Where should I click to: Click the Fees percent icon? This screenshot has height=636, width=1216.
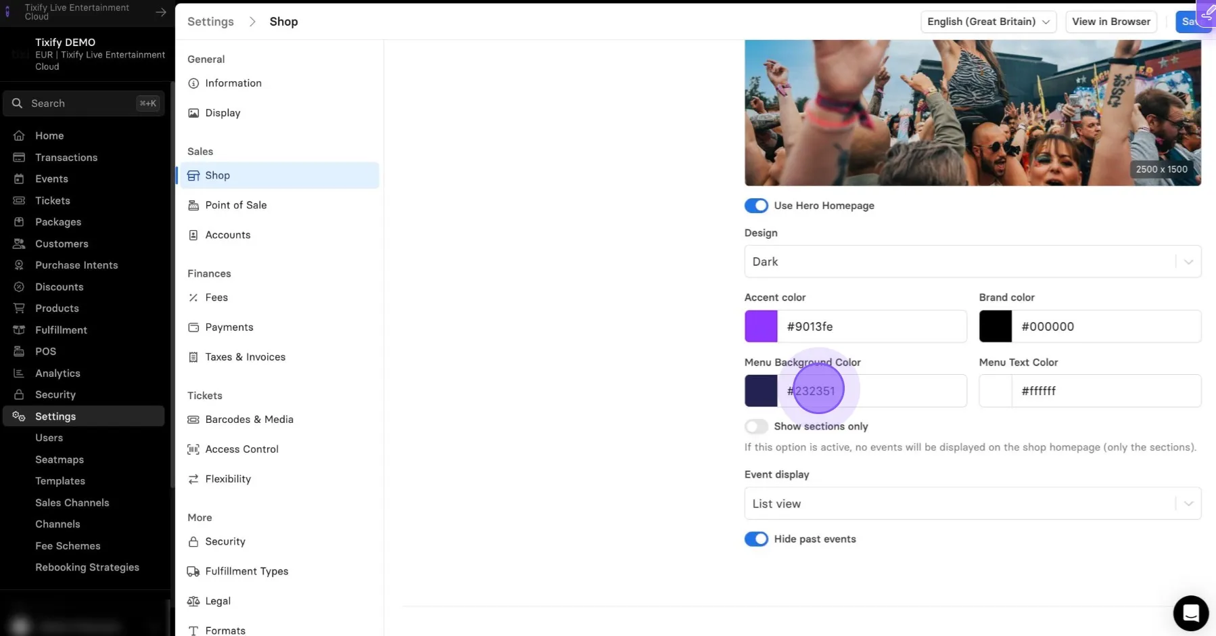tap(193, 297)
